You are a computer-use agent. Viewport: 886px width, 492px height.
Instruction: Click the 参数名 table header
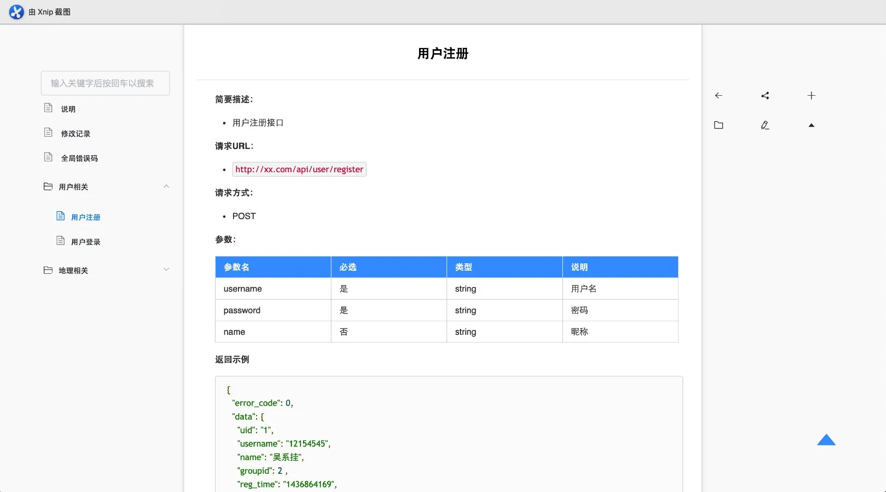pos(236,267)
